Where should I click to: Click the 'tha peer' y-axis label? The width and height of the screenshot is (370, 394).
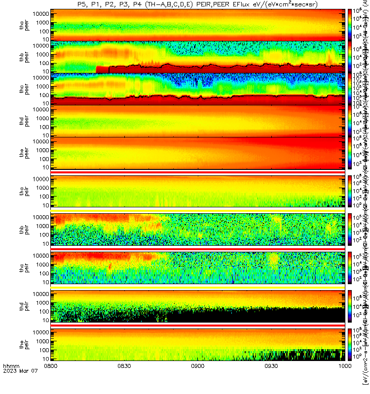24,26
